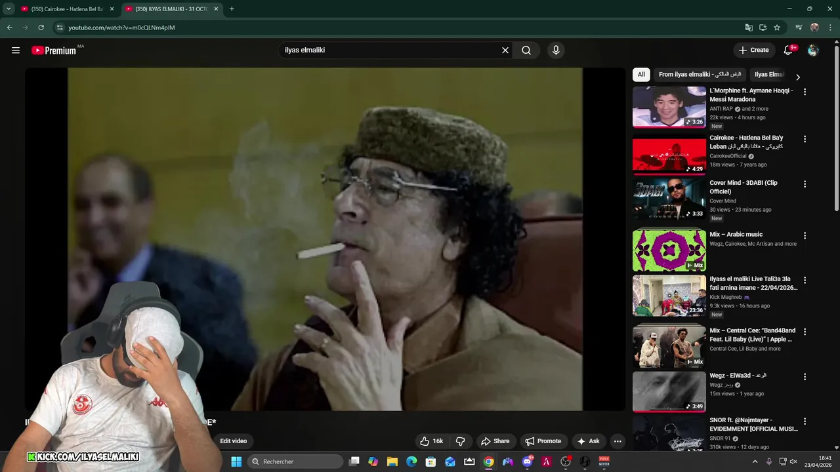This screenshot has width=840, height=472.
Task: Click the Create button
Action: click(753, 50)
